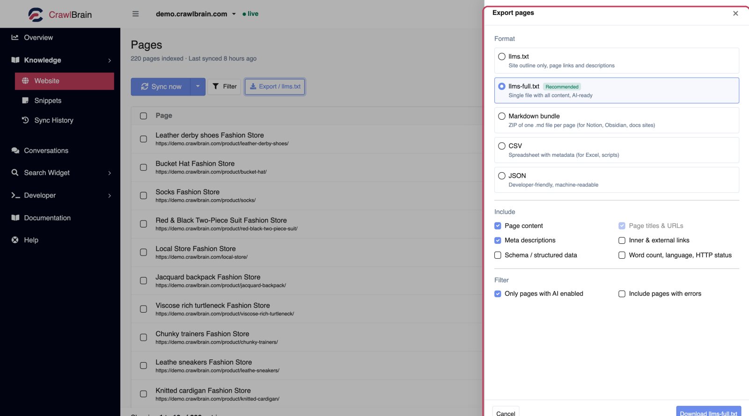Expand the Search Widget chevron
The image size is (749, 416).
110,173
